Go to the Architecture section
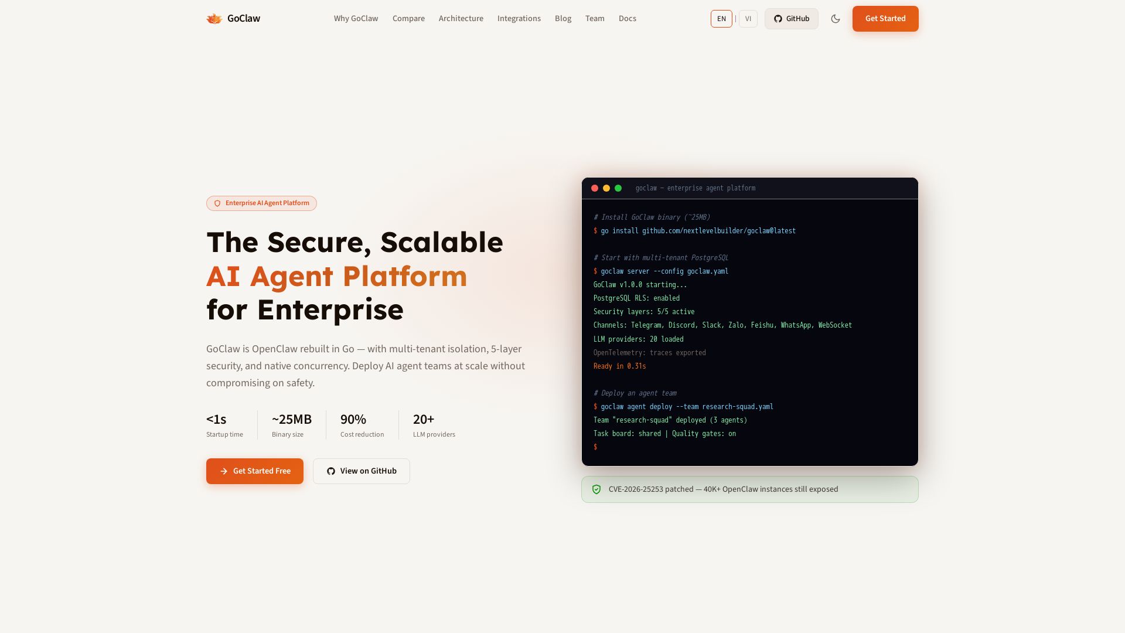1125x633 pixels. pos(461,19)
